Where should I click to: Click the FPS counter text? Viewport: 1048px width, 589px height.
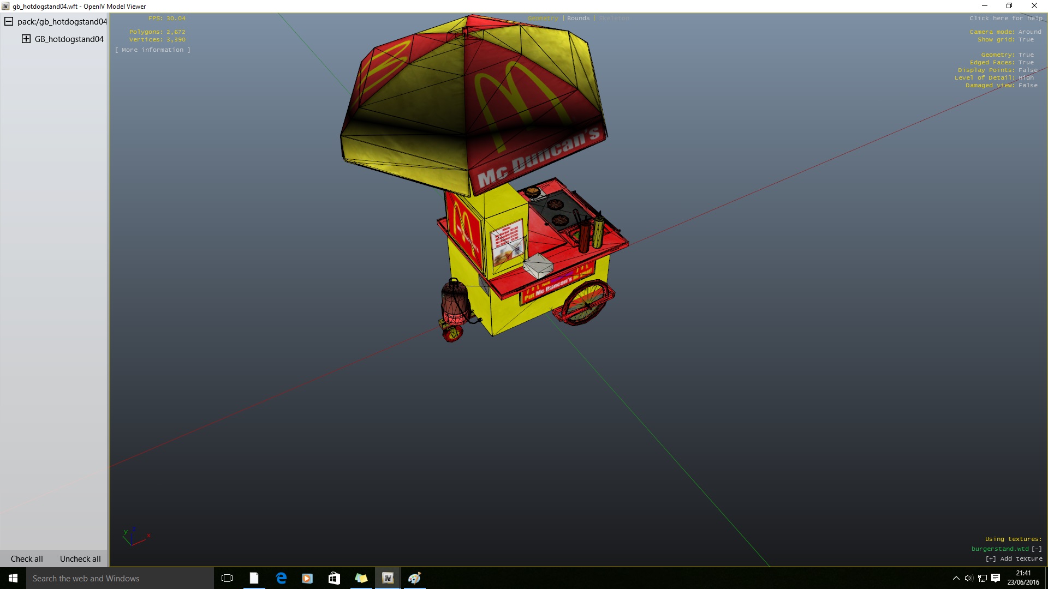tap(167, 19)
